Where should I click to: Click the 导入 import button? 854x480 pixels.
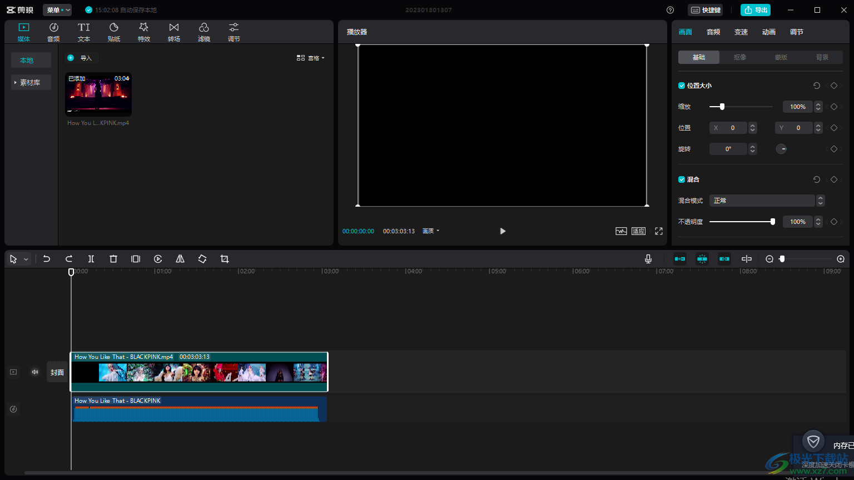81,58
